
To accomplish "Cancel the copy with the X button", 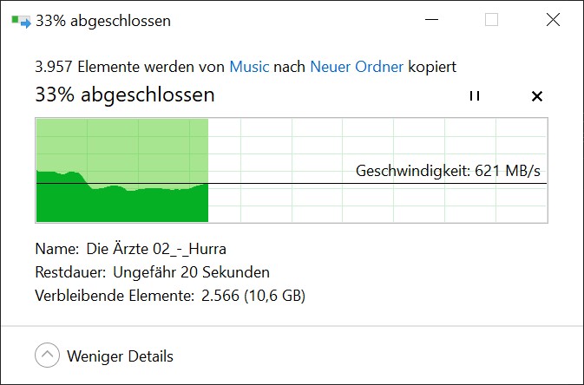I will point(536,96).
